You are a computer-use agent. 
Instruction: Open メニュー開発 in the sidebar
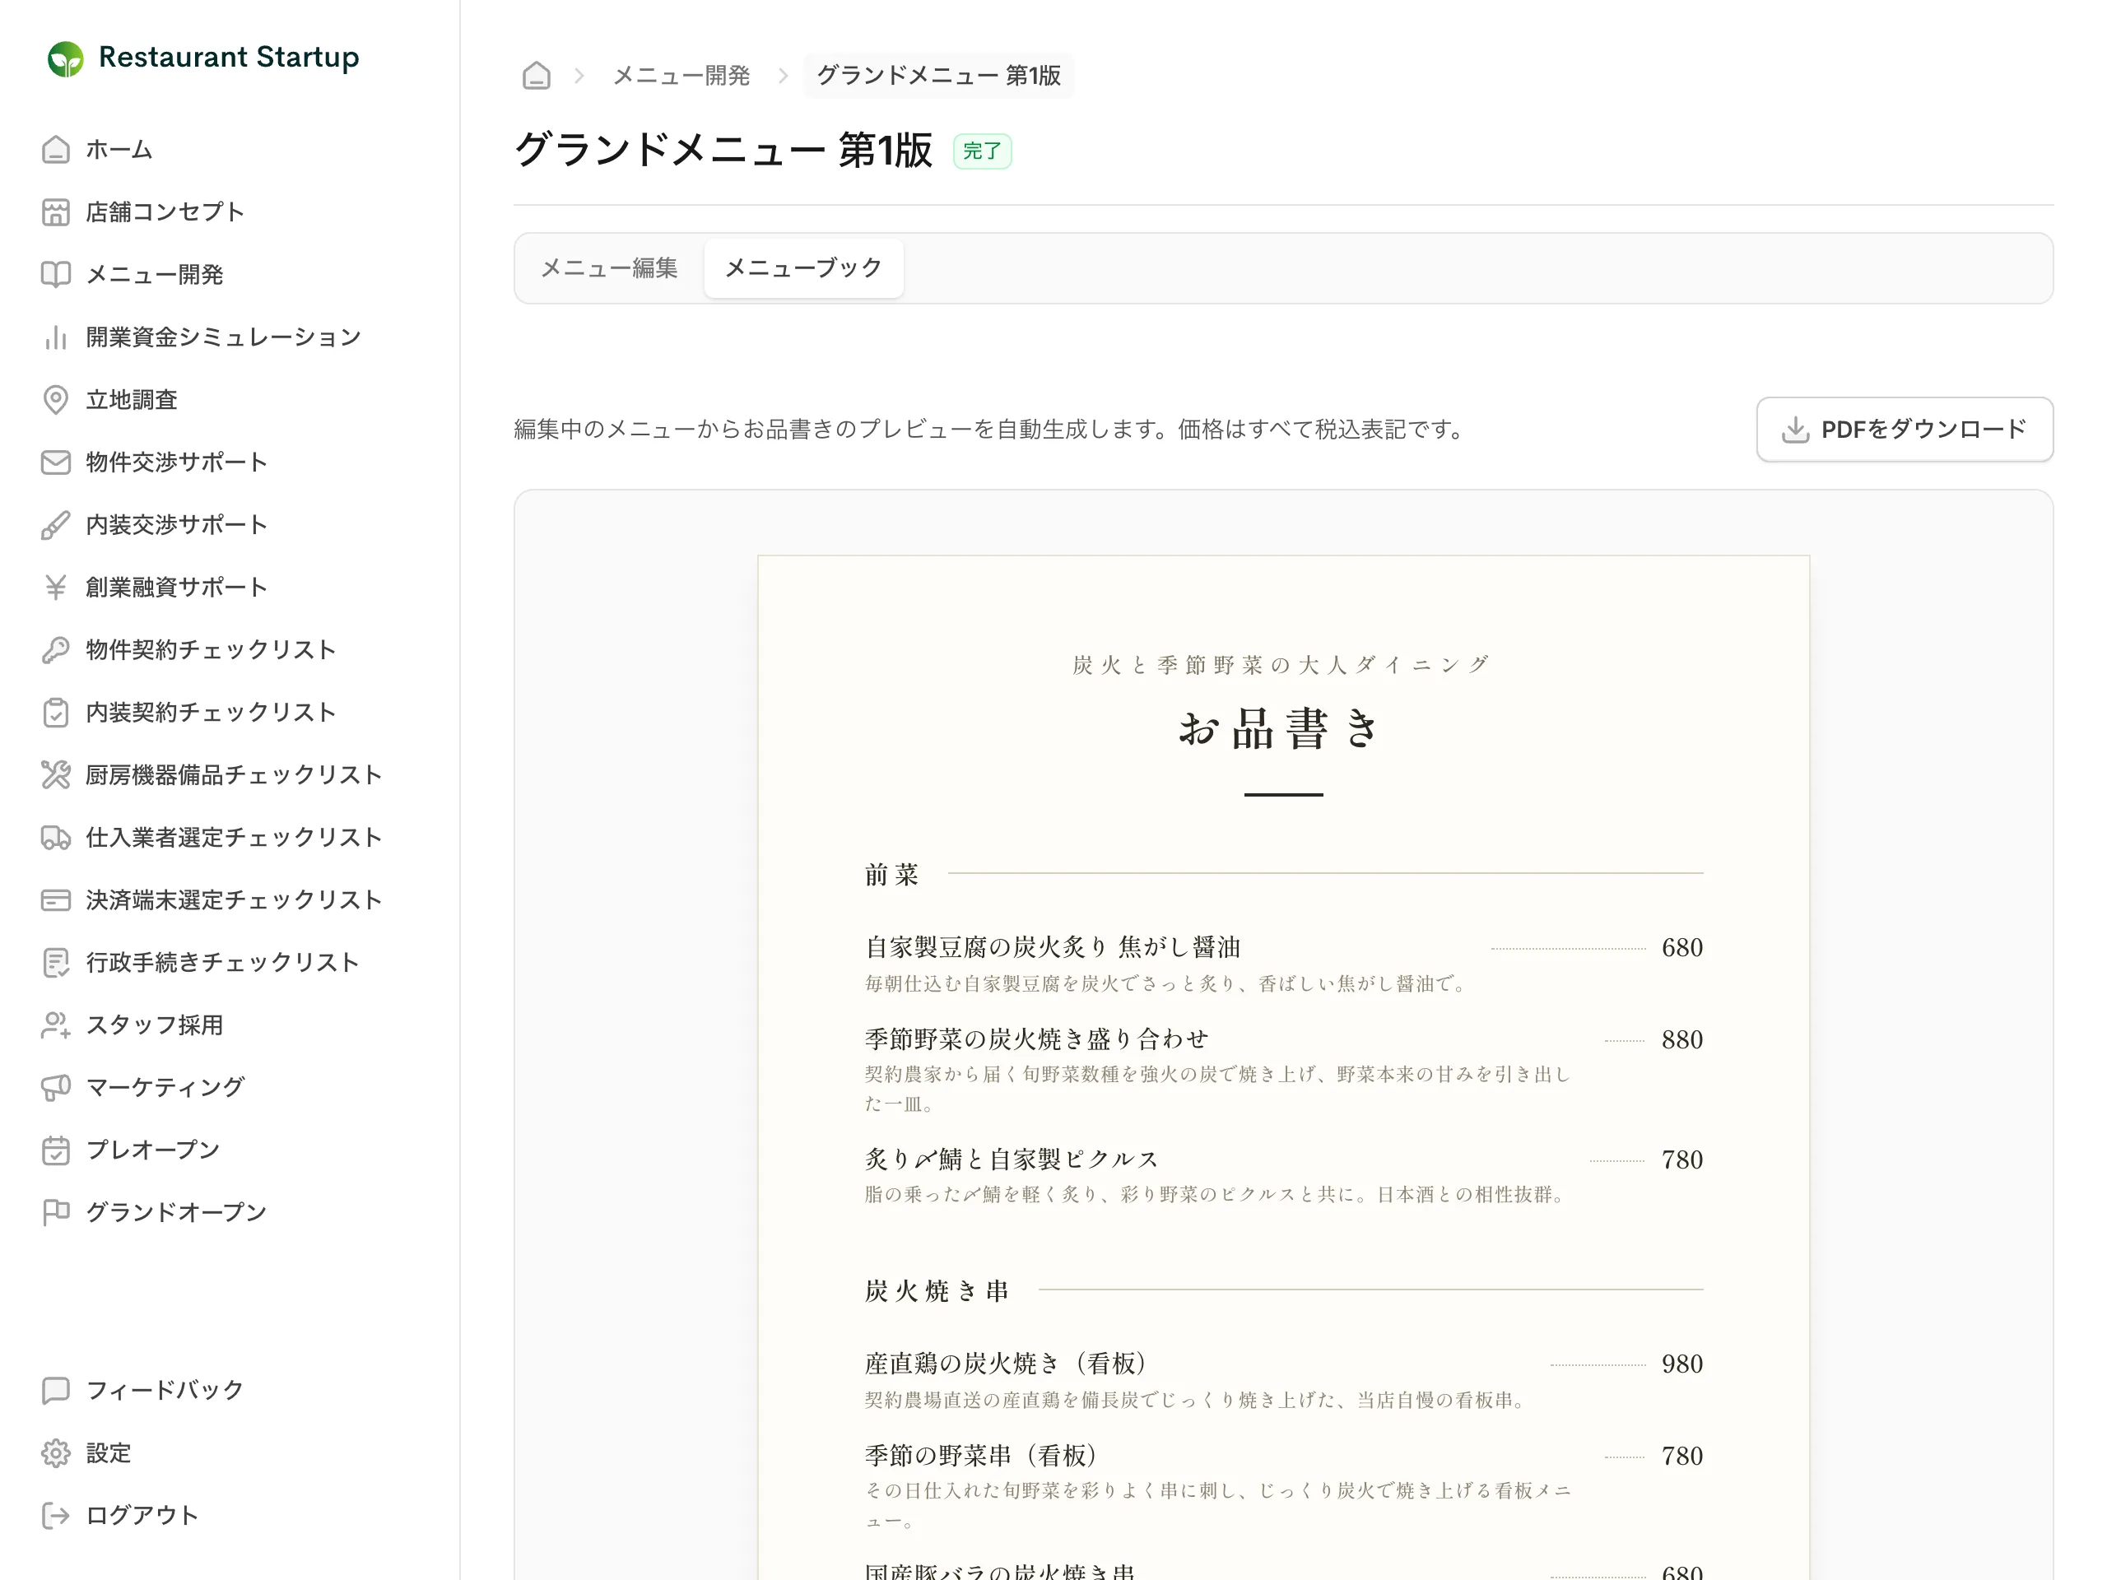pyautogui.click(x=154, y=274)
